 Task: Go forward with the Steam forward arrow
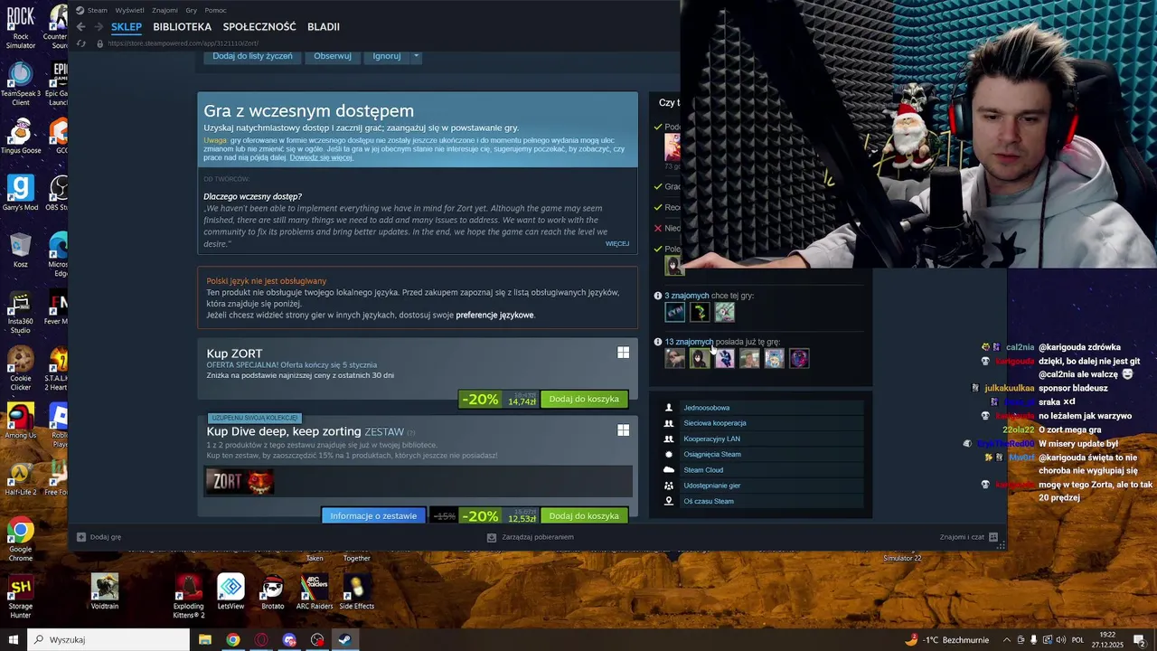pos(98,27)
